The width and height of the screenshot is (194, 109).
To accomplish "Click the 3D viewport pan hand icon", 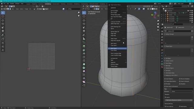I will (158, 24).
